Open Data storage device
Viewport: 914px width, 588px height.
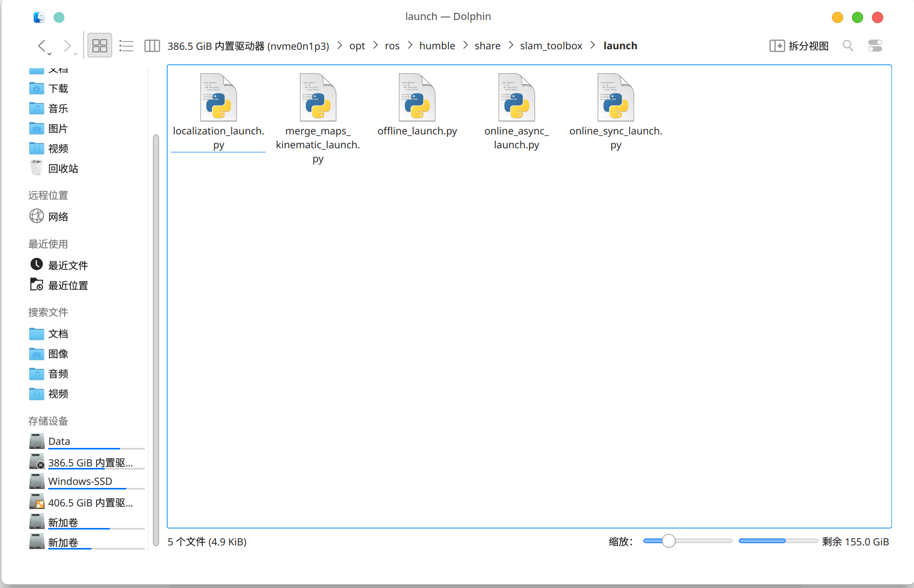click(x=86, y=441)
